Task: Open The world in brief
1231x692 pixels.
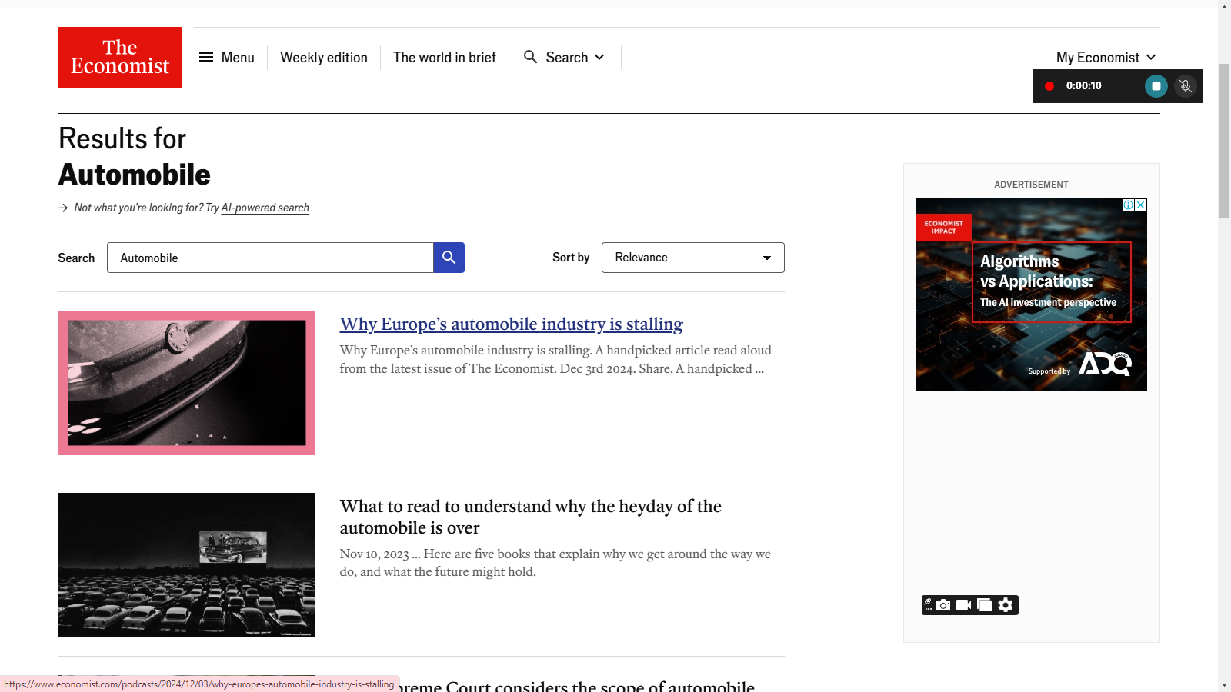Action: click(445, 58)
